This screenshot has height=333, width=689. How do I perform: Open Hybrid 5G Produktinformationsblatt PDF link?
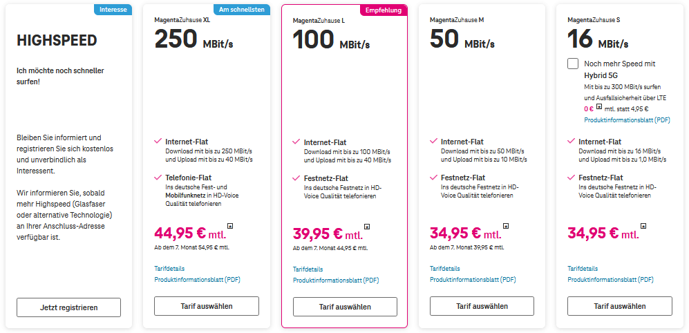[627, 120]
